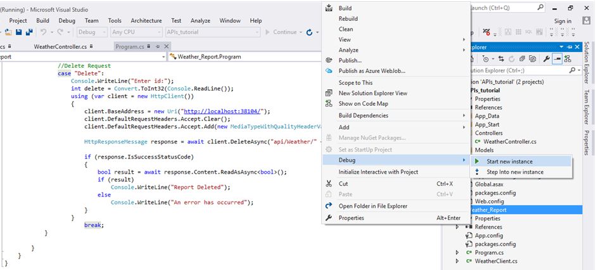Open the Any CPU platform dropdown
Screen dimensions: 596x270
click(x=137, y=32)
